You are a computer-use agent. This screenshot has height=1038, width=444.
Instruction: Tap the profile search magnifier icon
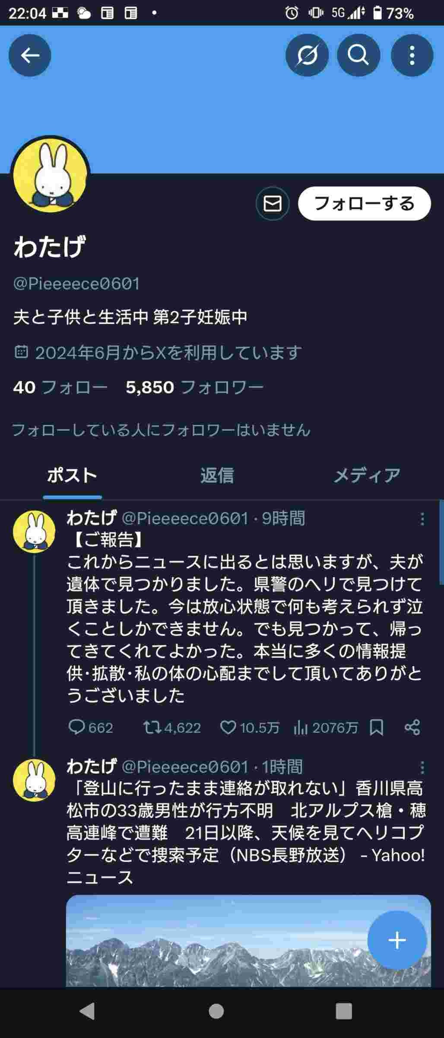coord(358,55)
